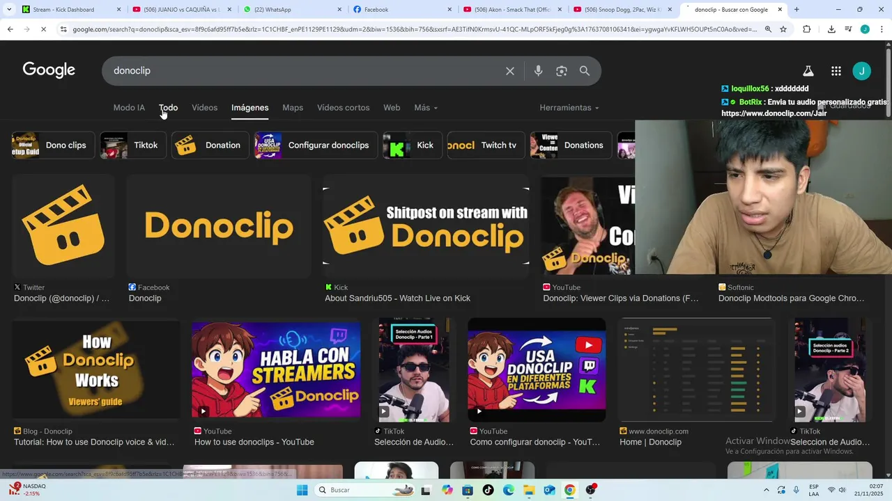Open the Facebook Donoclip wordmark thumbnail

(219, 226)
